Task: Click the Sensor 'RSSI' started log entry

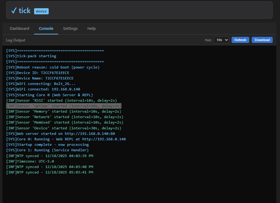Action: point(61,100)
